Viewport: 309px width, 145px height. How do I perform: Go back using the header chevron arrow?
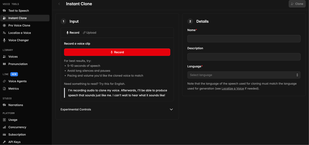tap(59, 4)
